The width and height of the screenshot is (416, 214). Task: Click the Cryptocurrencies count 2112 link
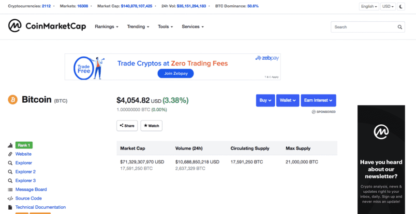[x=46, y=6]
